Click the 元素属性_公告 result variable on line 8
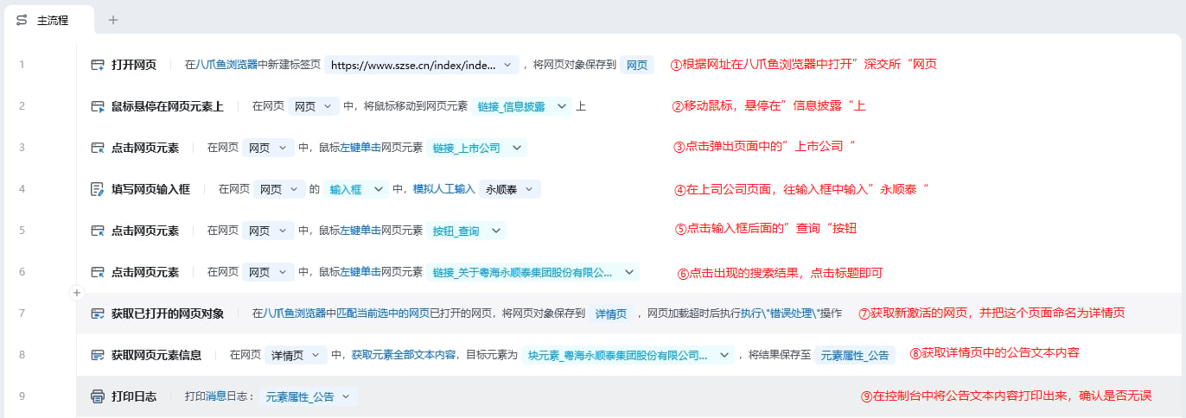This screenshot has width=1186, height=418. click(855, 355)
